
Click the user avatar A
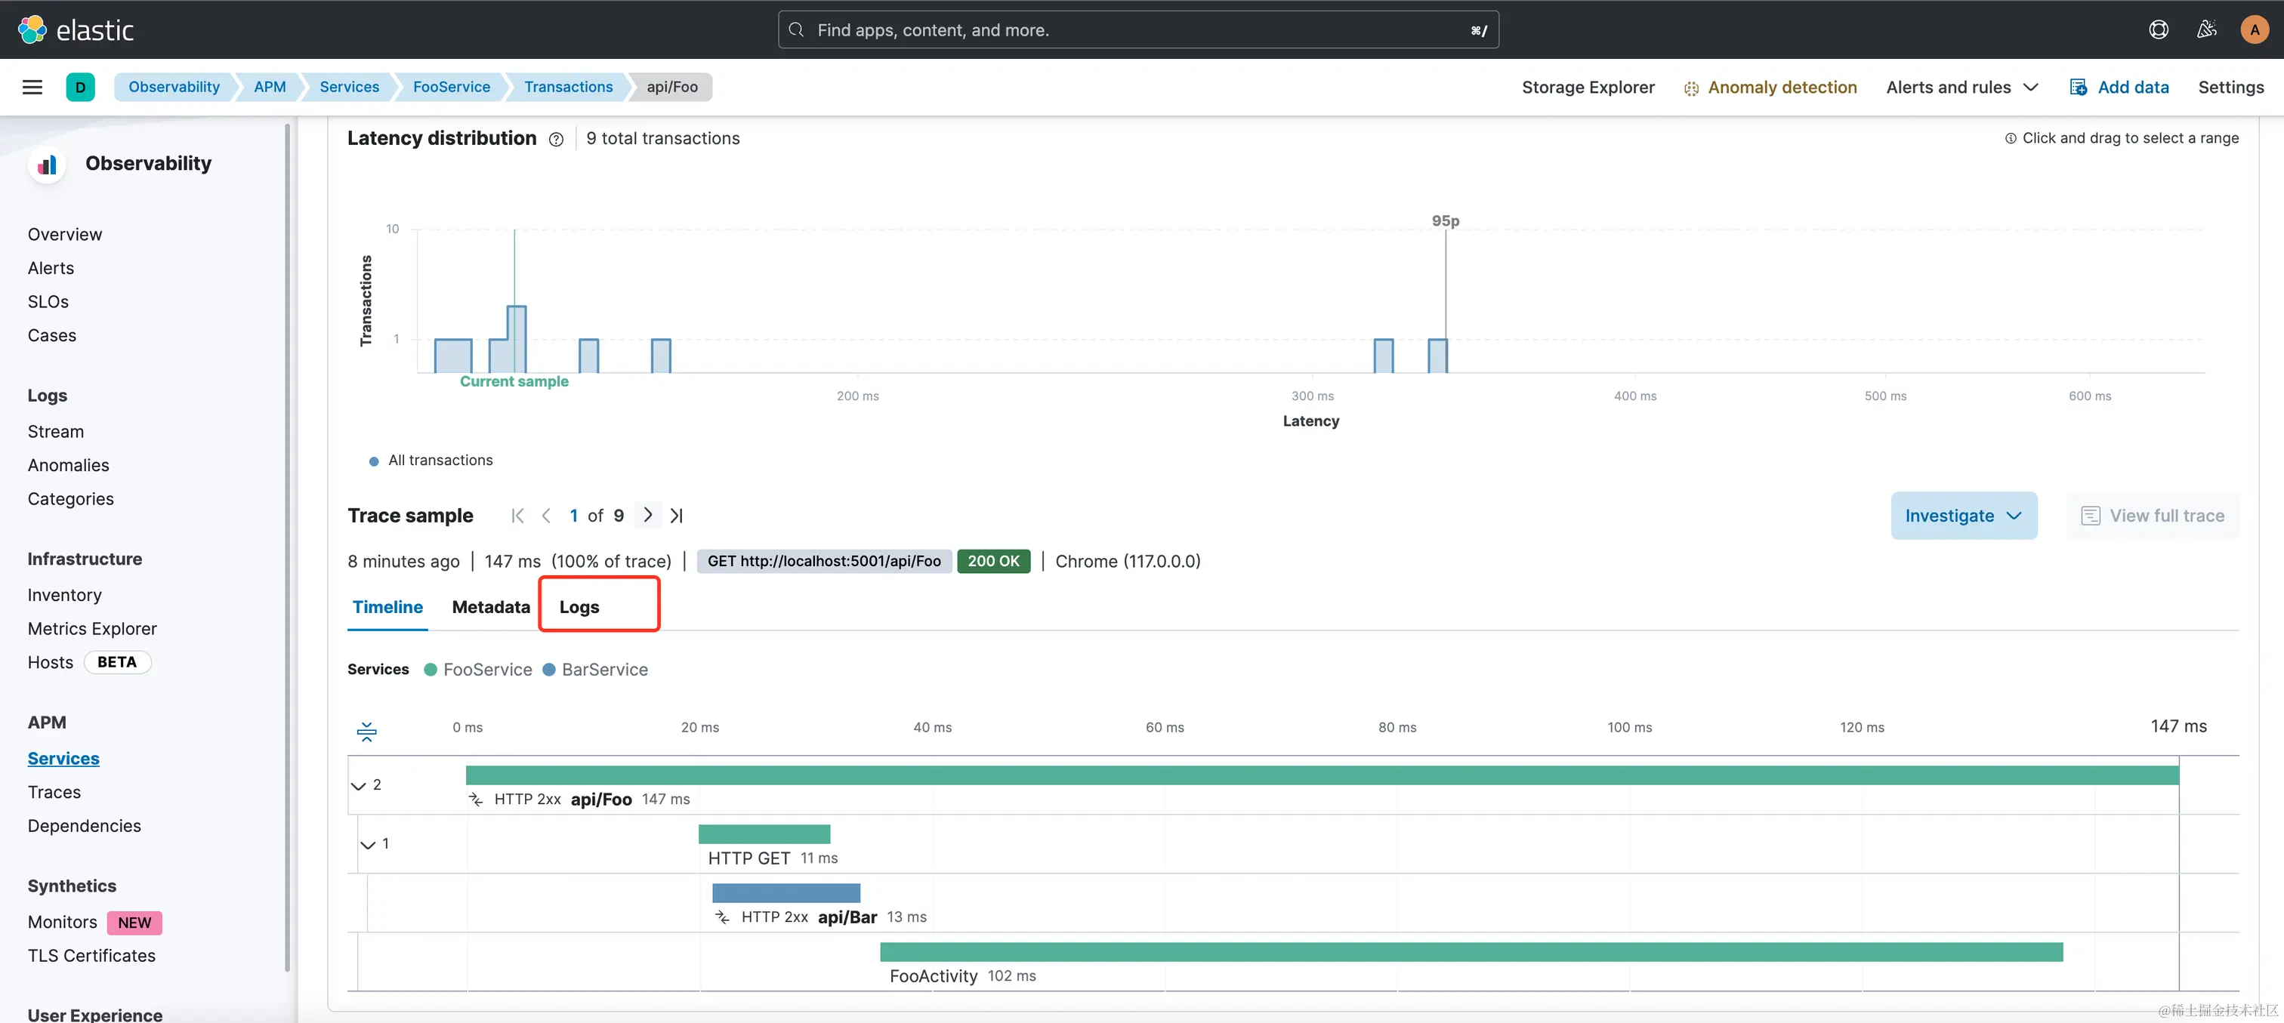click(2254, 29)
